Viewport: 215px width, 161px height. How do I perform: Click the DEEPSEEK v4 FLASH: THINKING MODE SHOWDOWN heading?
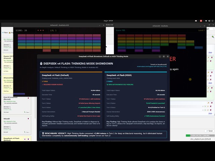click(x=78, y=63)
